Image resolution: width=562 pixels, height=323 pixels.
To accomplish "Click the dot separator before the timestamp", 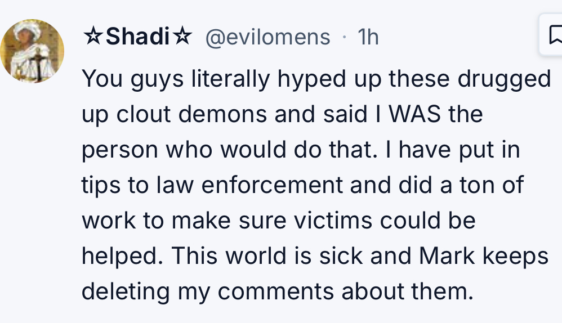I will (345, 37).
